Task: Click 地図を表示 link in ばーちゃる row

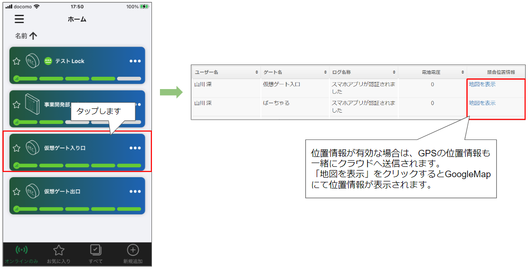Action: point(482,103)
